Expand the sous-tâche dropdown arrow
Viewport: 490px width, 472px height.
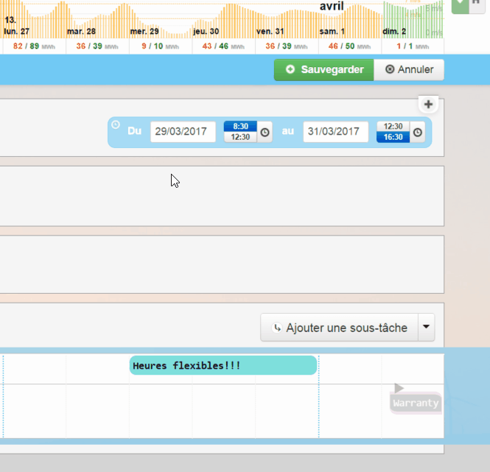[427, 328]
